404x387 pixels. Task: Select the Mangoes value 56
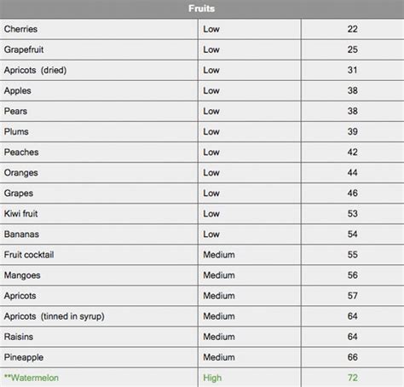pos(353,275)
